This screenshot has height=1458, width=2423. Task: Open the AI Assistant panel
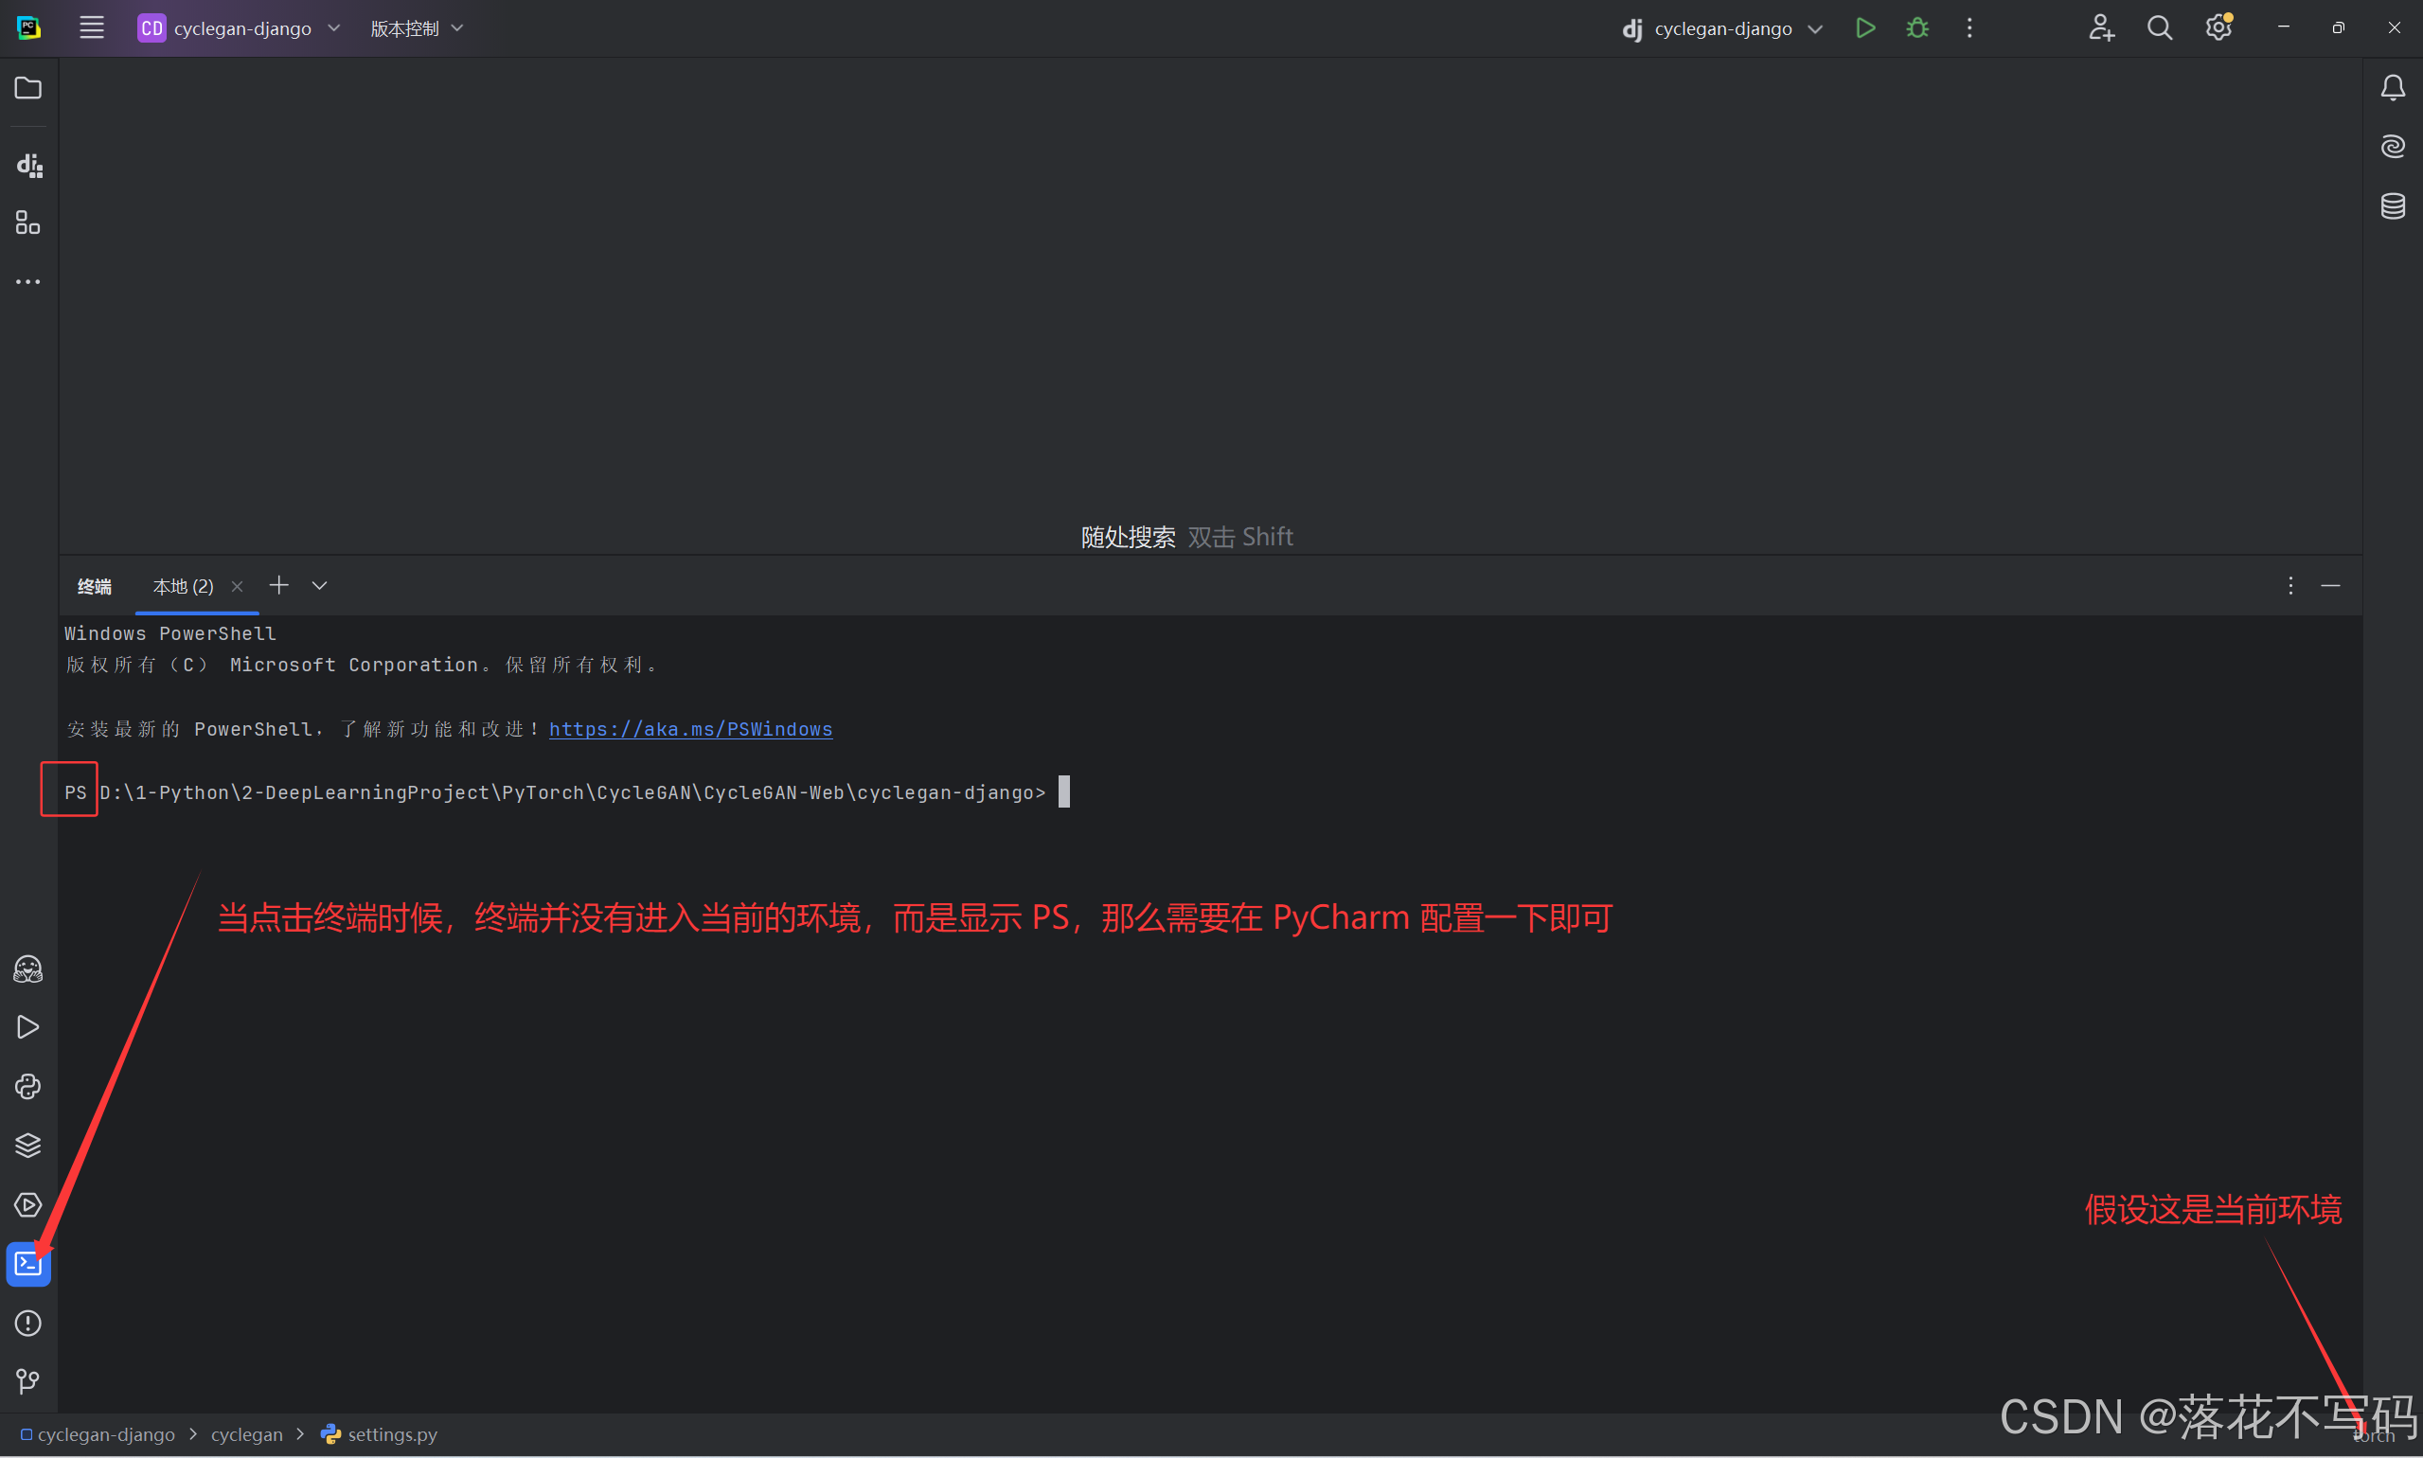coord(2393,146)
